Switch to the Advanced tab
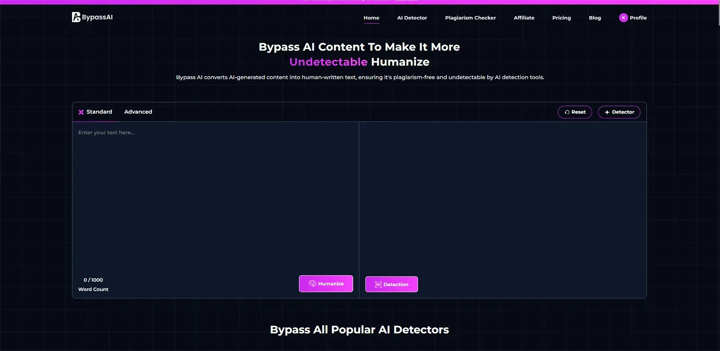Viewport: 720px width, 351px height. coord(138,112)
